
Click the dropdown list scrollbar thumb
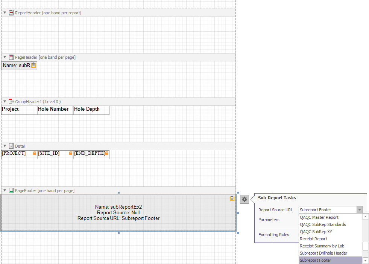click(365, 246)
